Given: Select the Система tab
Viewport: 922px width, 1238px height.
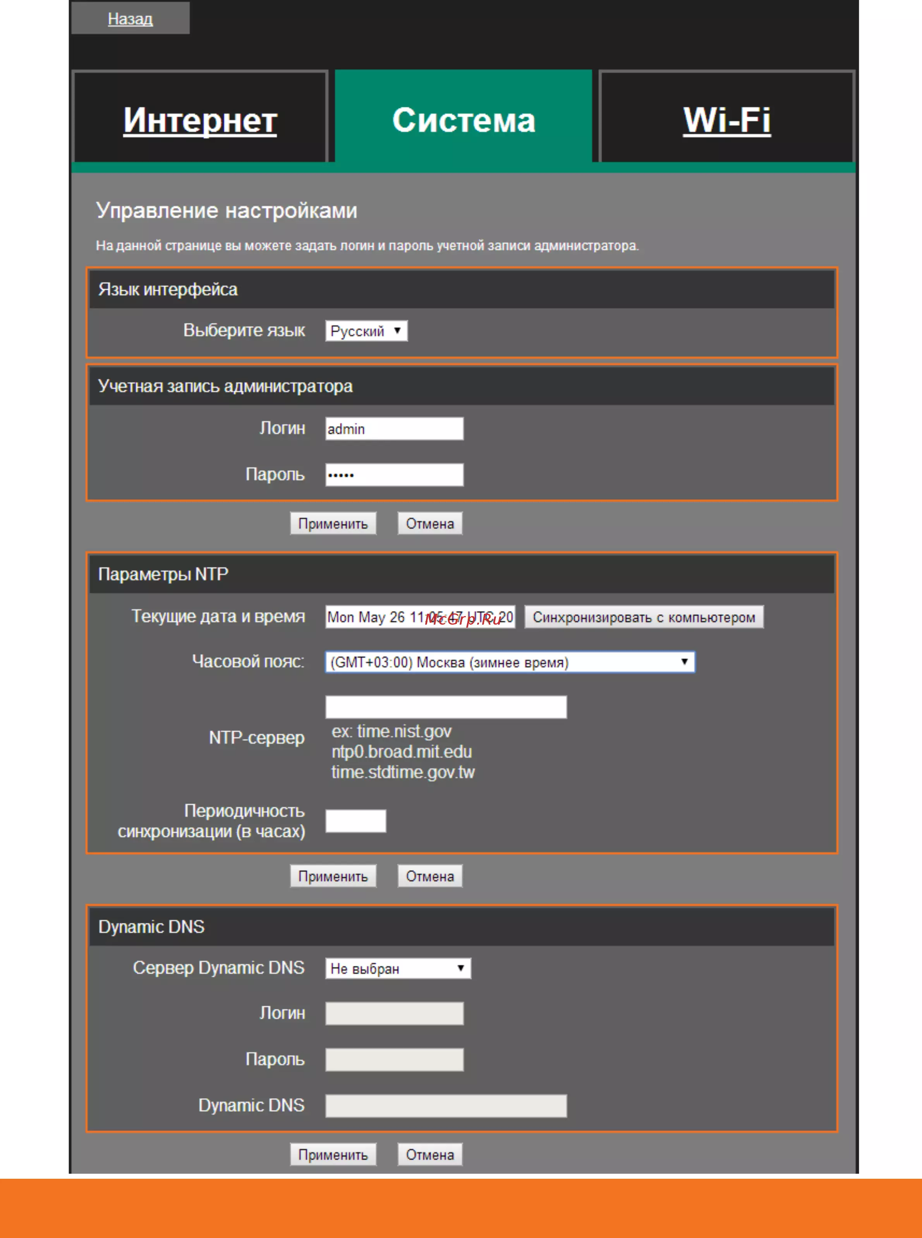Looking at the screenshot, I should (463, 119).
